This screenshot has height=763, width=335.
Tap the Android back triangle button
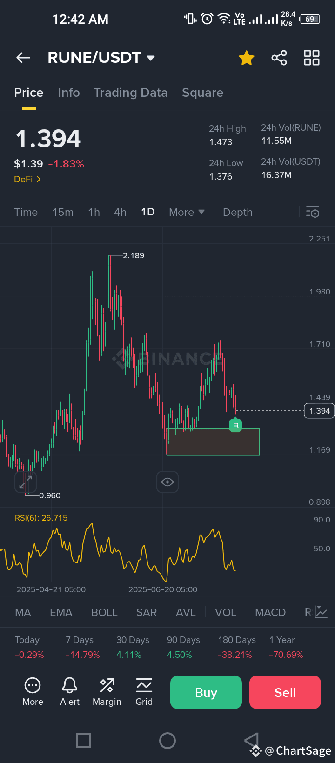(251, 740)
